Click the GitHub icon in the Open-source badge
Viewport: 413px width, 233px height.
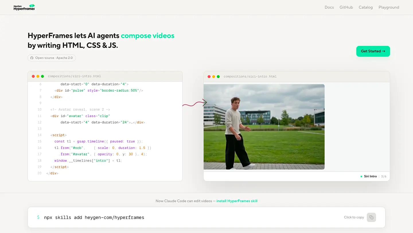[x=32, y=58]
